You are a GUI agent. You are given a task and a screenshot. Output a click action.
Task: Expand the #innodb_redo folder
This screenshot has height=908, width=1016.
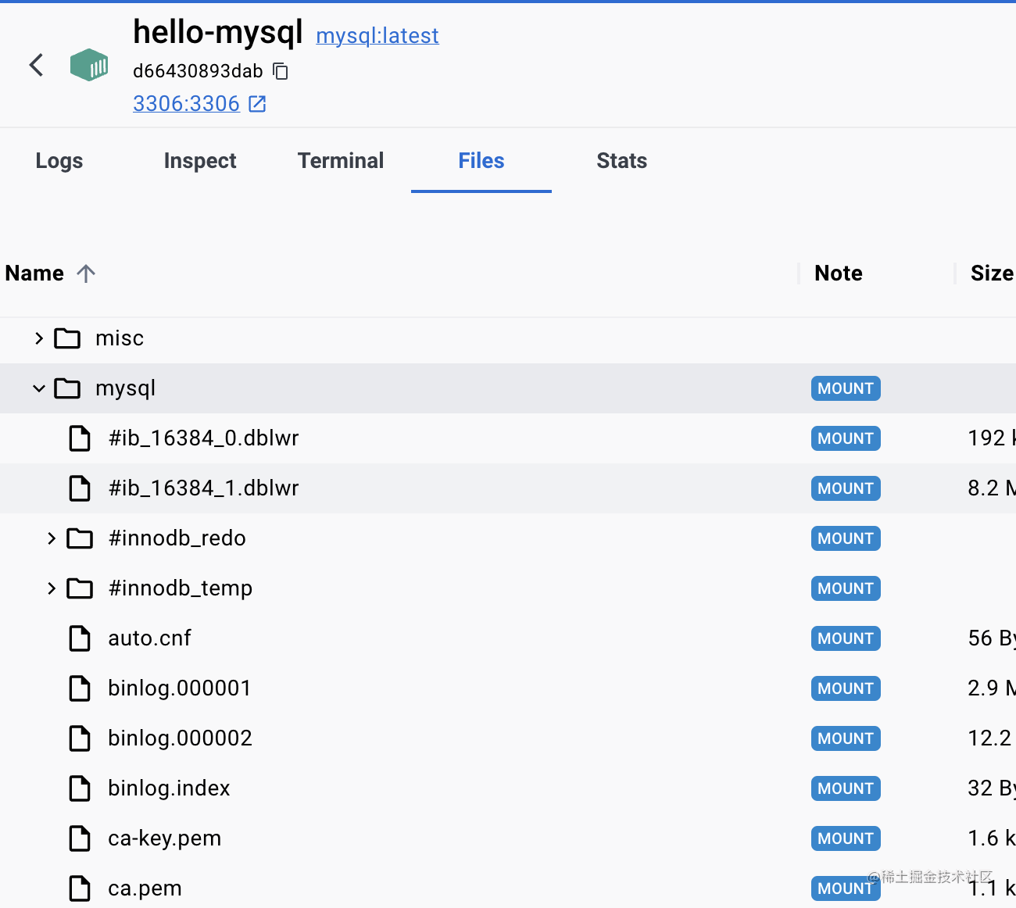click(52, 538)
